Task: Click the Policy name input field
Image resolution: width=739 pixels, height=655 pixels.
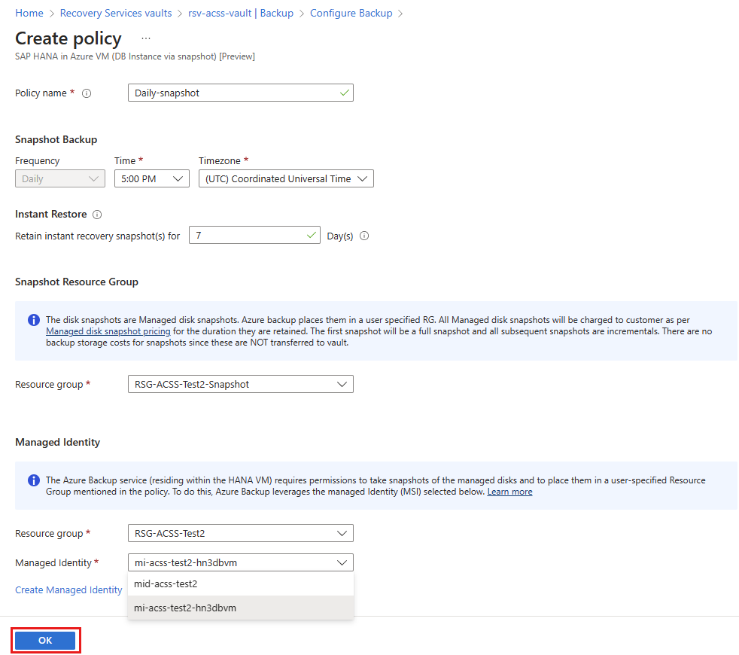Action: [x=241, y=93]
